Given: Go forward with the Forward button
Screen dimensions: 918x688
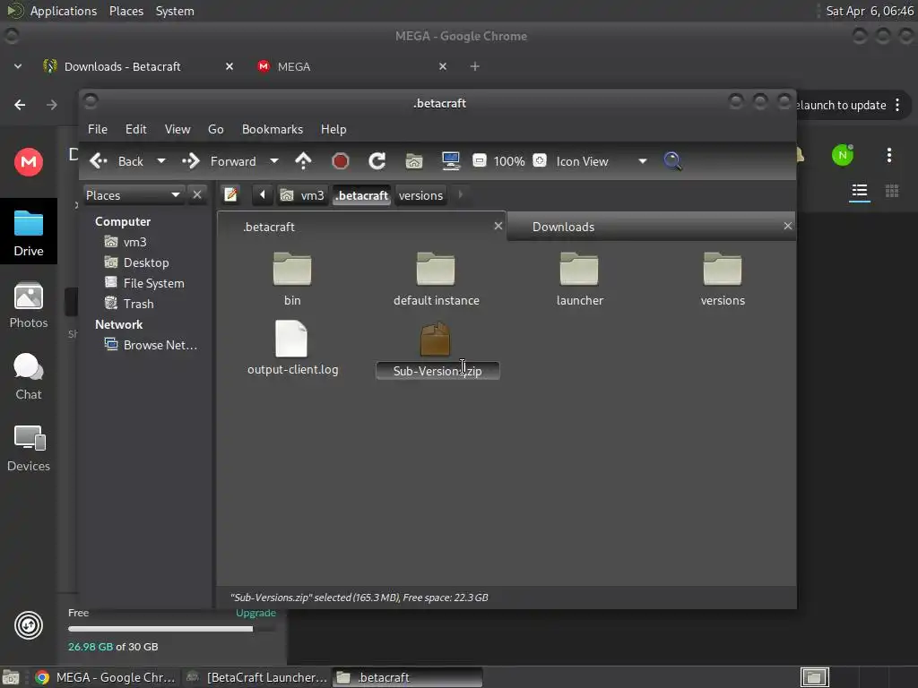Looking at the screenshot, I should pos(219,161).
